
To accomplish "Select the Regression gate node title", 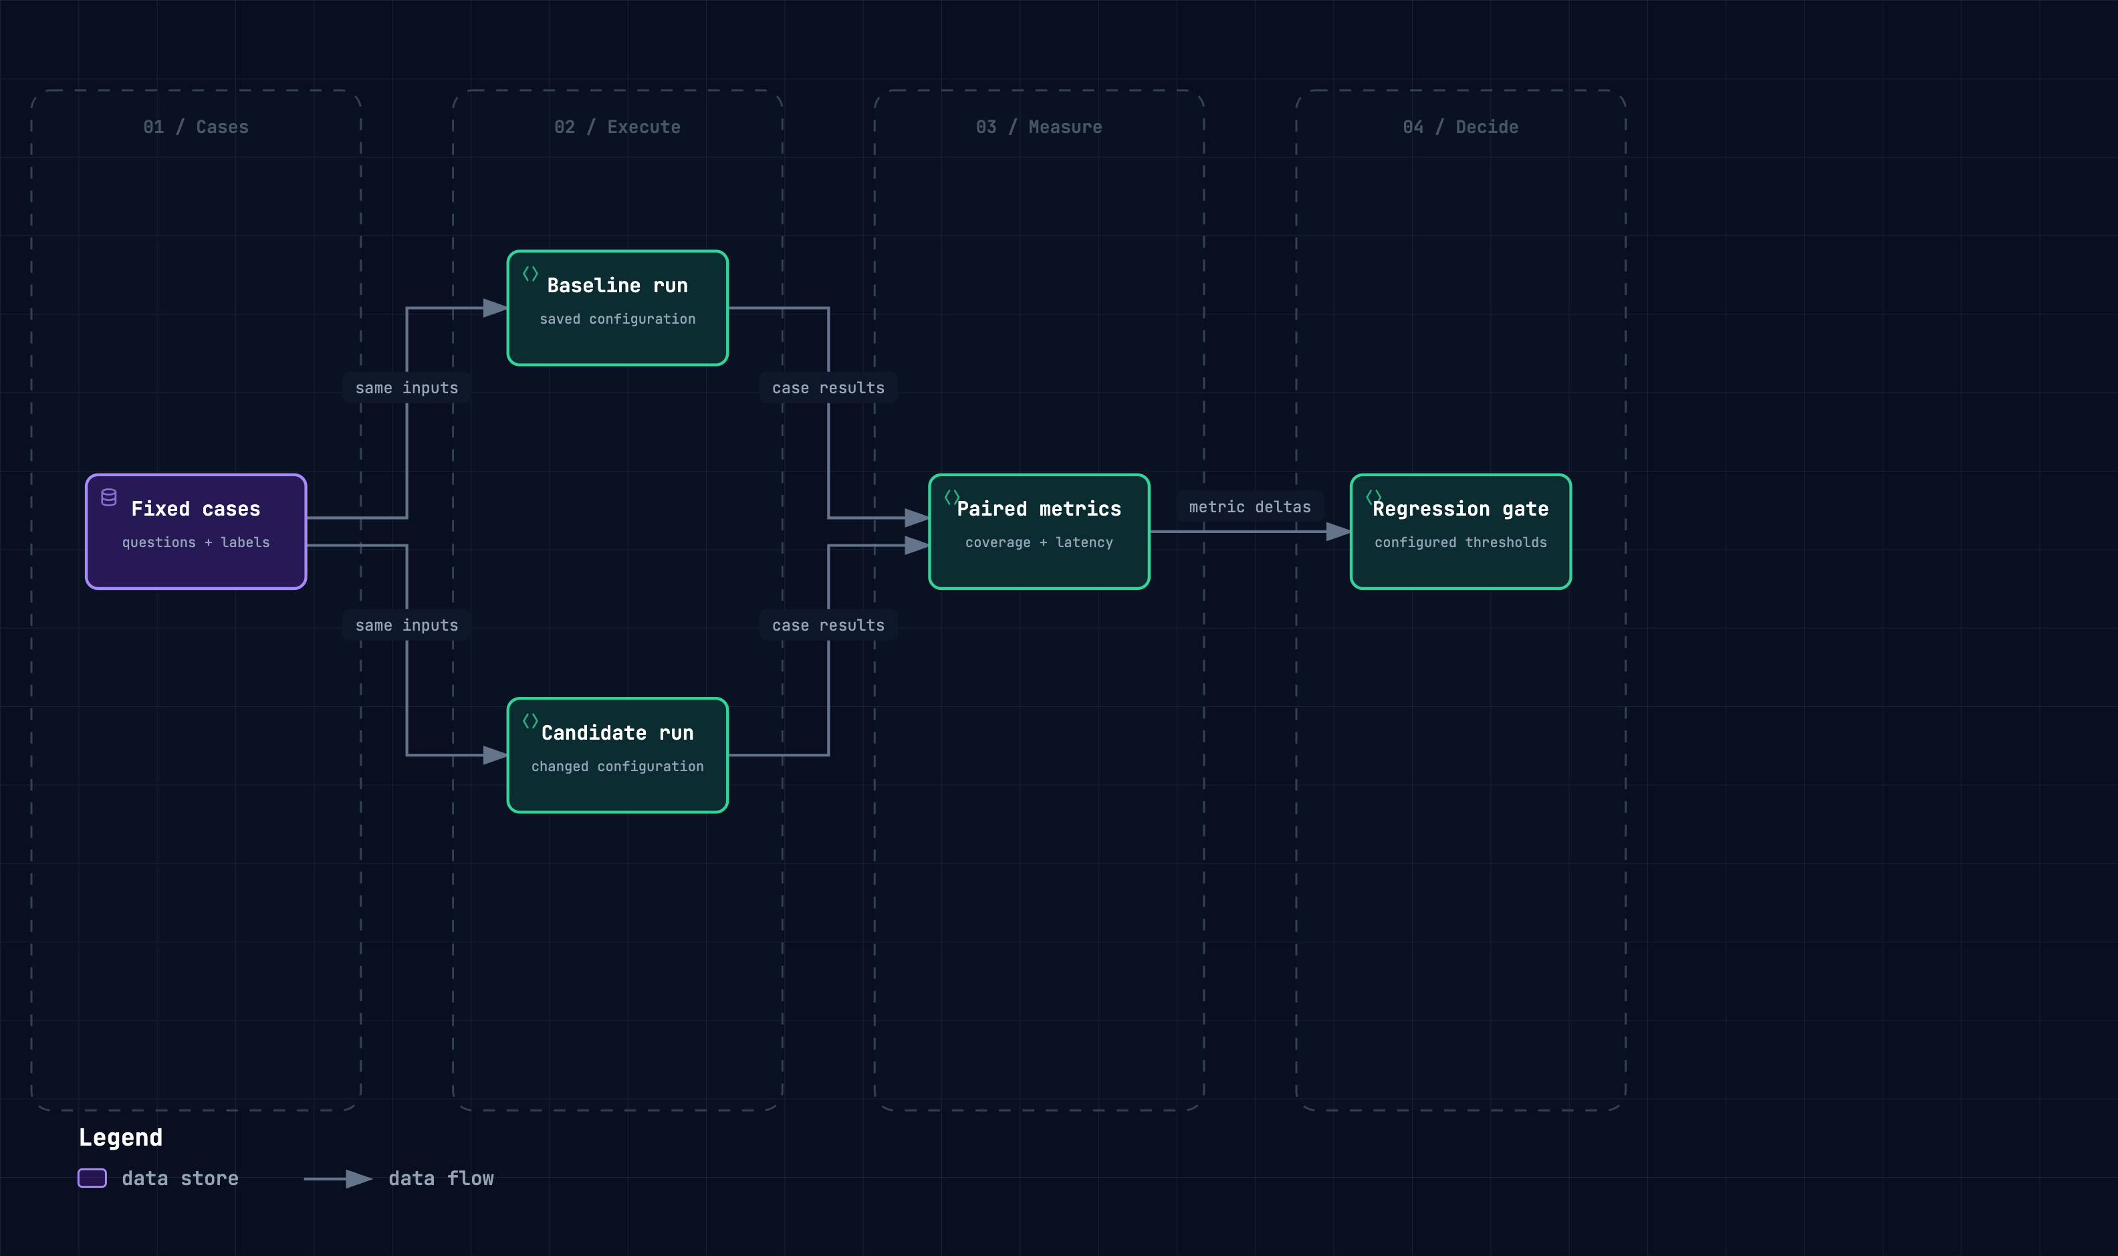I will [1461, 509].
